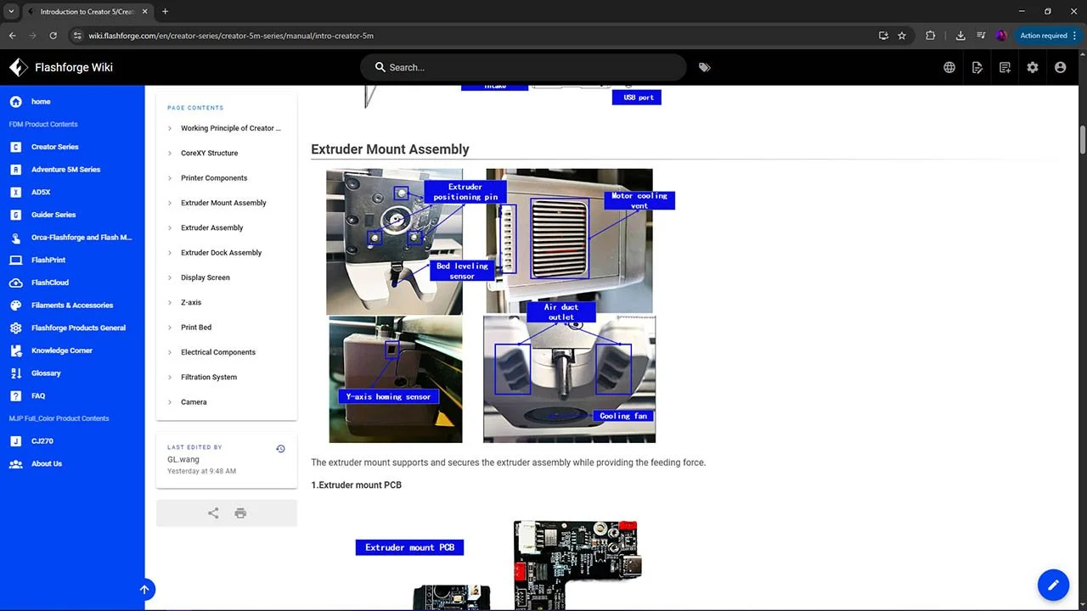Click the FlashPrint laptop icon
This screenshot has width=1087, height=611.
pyautogui.click(x=15, y=260)
